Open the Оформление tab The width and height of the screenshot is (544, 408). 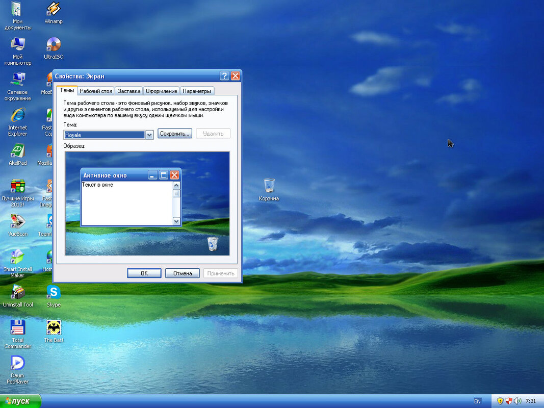[x=161, y=91]
